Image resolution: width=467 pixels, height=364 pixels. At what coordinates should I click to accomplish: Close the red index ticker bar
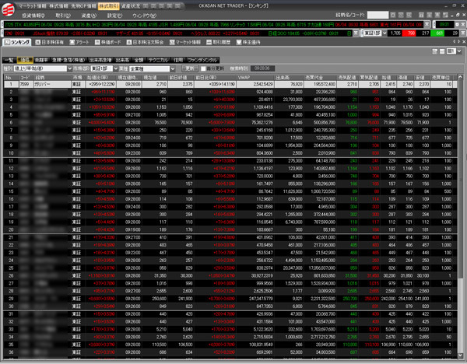click(x=356, y=33)
